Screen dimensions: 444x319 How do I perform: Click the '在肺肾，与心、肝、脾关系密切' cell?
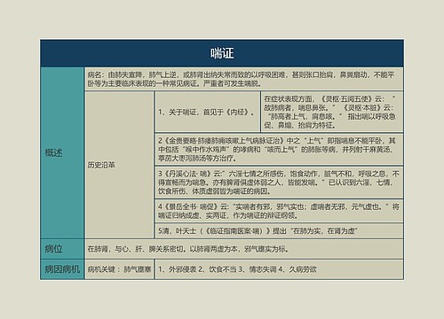pos(244,249)
